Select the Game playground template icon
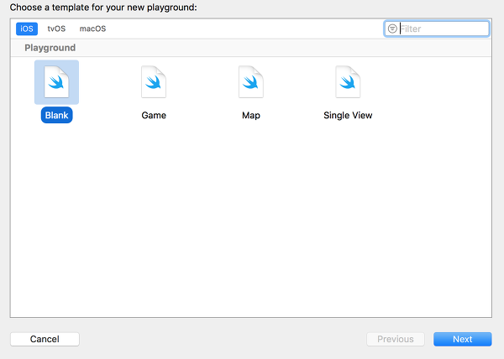 point(154,82)
